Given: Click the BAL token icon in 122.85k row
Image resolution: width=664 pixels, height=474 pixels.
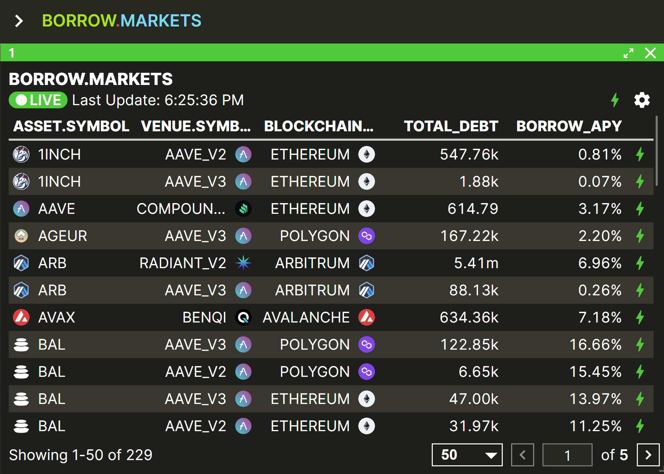Looking at the screenshot, I should [x=21, y=344].
